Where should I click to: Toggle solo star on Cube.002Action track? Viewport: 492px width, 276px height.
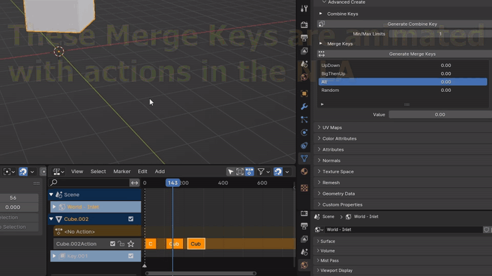tap(131, 244)
